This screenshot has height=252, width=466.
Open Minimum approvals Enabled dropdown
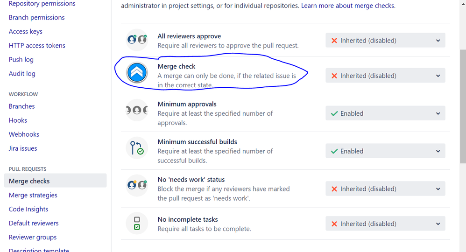[386, 113]
